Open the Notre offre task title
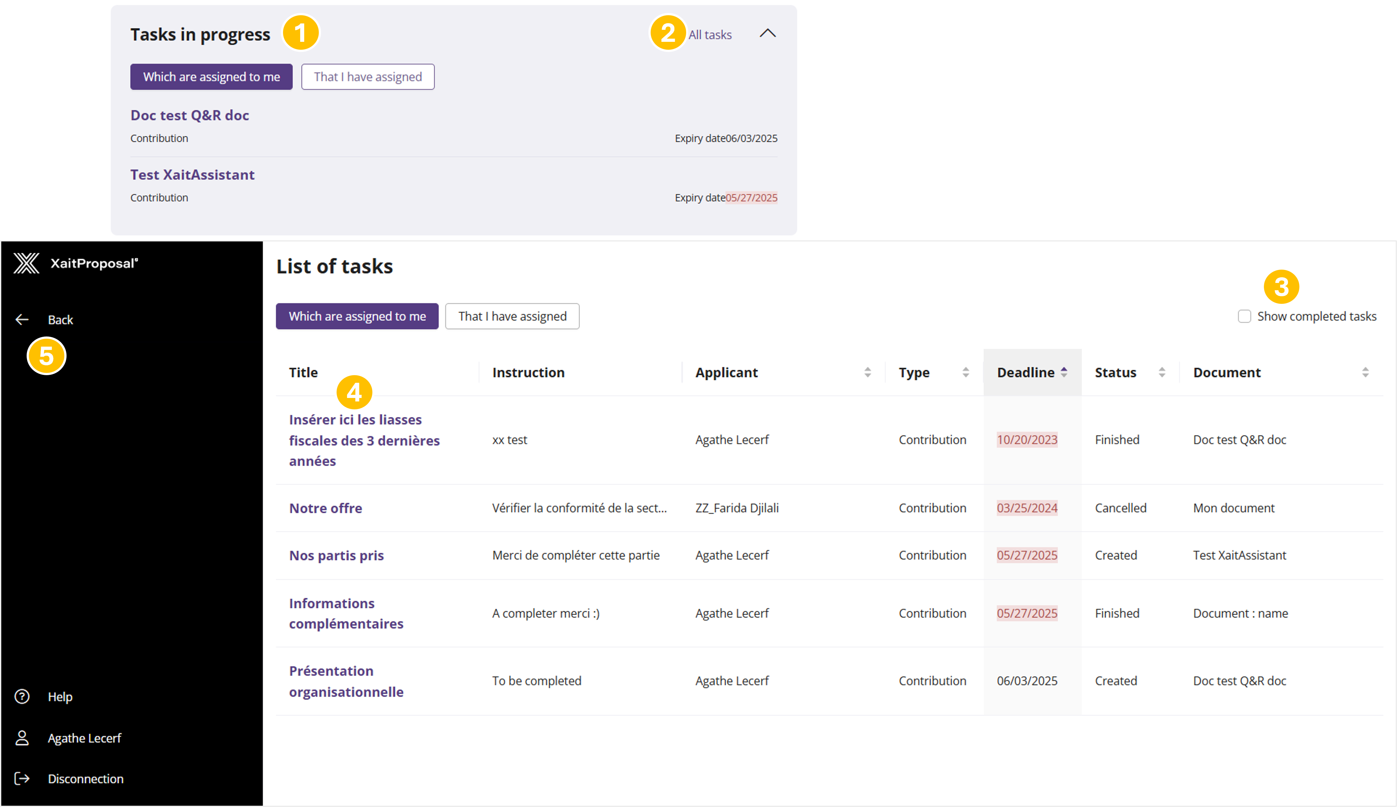1397x807 pixels. click(325, 508)
